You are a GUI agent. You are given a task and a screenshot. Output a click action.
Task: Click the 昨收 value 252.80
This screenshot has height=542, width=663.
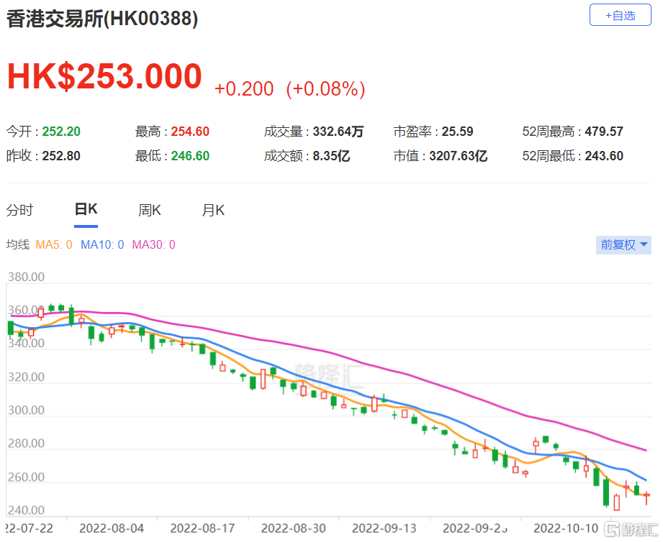tap(61, 156)
